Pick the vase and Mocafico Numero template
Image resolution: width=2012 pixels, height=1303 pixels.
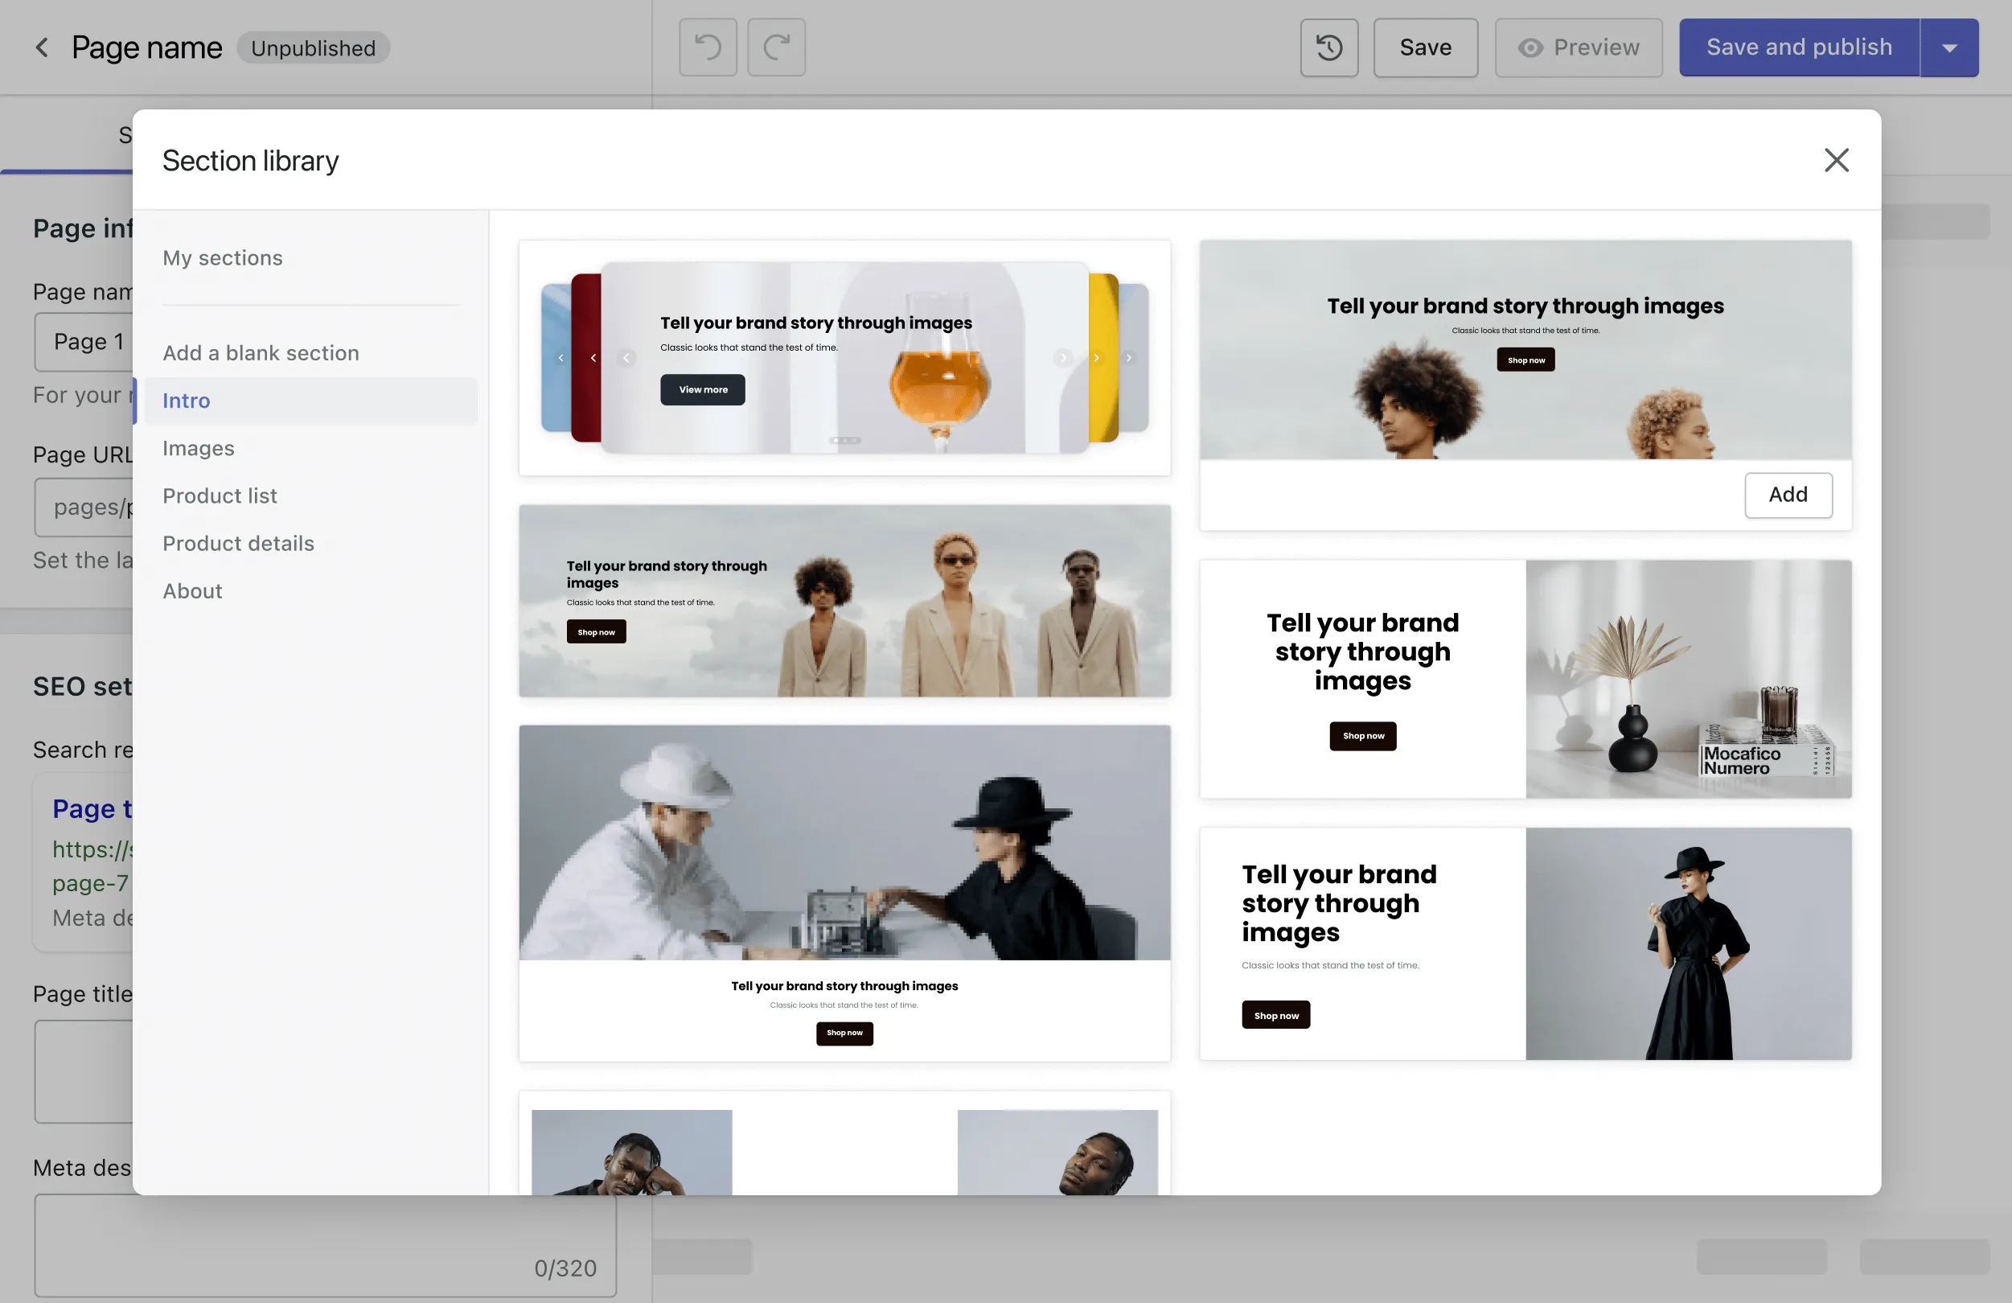tap(1525, 679)
